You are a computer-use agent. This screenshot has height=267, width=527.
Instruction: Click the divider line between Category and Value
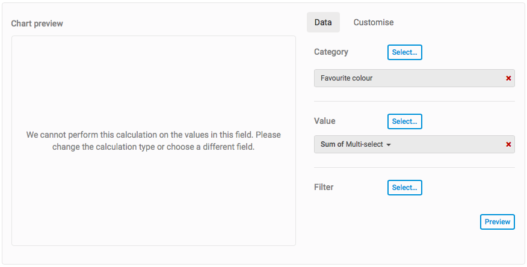click(x=414, y=101)
